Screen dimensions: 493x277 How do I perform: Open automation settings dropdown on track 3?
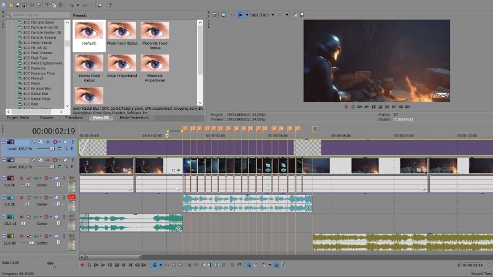click(60, 142)
